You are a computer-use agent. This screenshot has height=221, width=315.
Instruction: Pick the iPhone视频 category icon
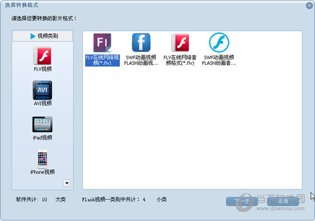click(43, 158)
